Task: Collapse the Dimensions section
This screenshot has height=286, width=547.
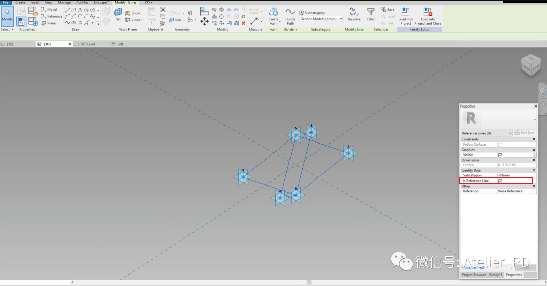Action: point(534,160)
